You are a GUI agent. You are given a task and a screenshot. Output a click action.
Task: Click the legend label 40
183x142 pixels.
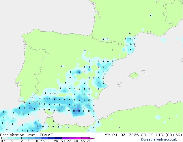click(x=76, y=141)
